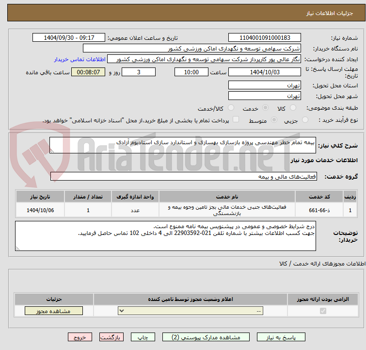Choose the متوسط purchase type radio
The image size is (366, 350).
click(274, 120)
